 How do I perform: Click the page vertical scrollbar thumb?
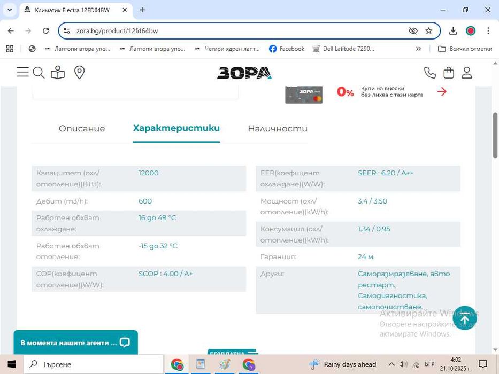(x=495, y=135)
